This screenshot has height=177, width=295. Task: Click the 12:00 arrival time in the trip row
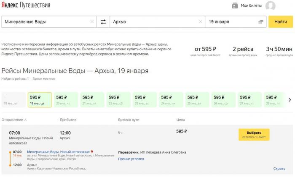pyautogui.click(x=65, y=133)
